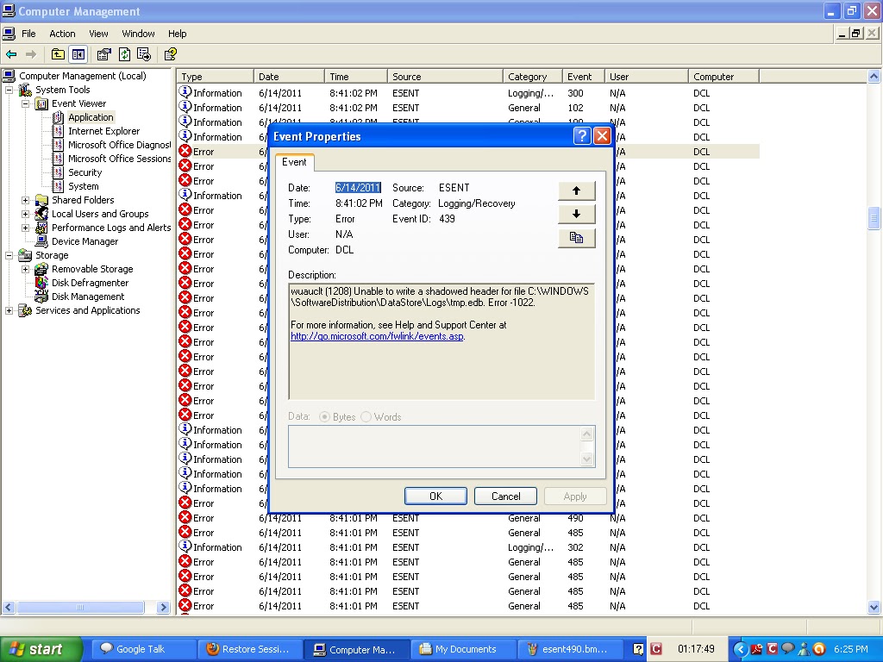Click the Cancel button
The height and width of the screenshot is (662, 883).
504,496
